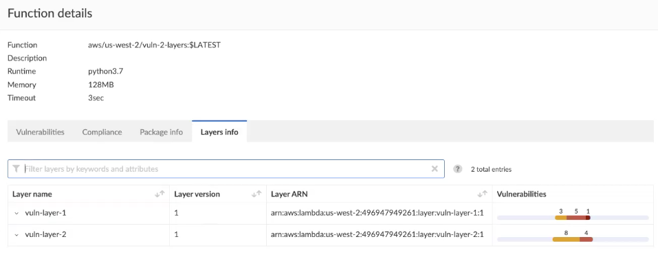Viewport: 658px width, 259px height.
Task: Open the help question mark icon
Action: (458, 169)
